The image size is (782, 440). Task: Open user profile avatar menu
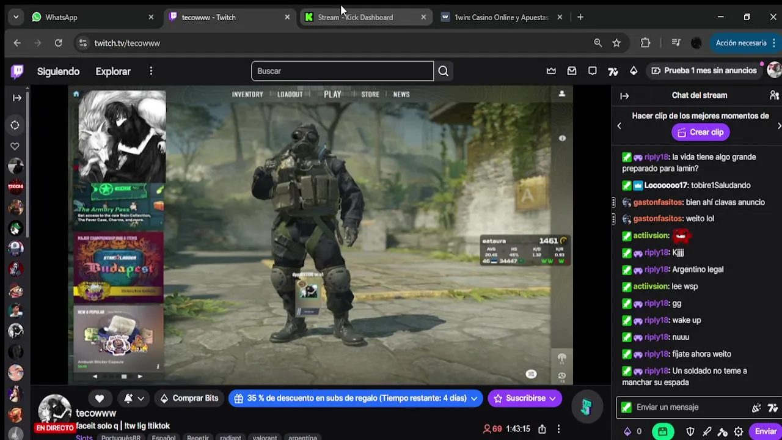tap(775, 70)
